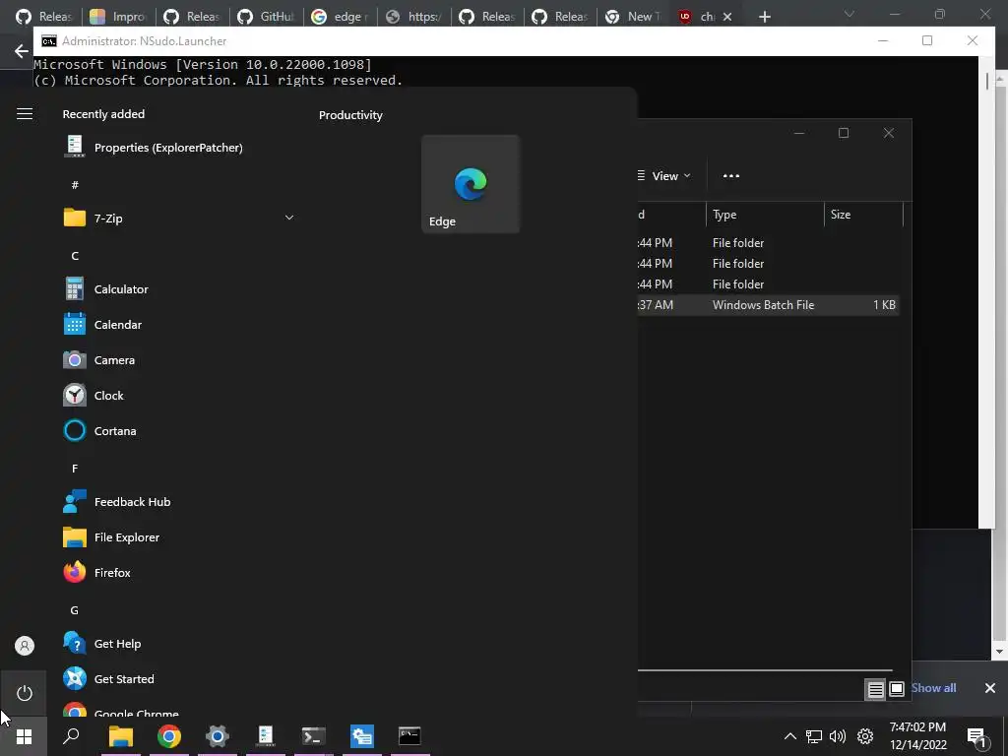
Task: Sort by Type column header in Explorer
Action: pyautogui.click(x=764, y=214)
